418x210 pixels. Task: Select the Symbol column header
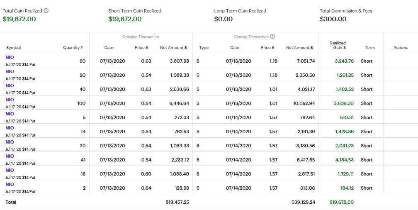point(13,47)
